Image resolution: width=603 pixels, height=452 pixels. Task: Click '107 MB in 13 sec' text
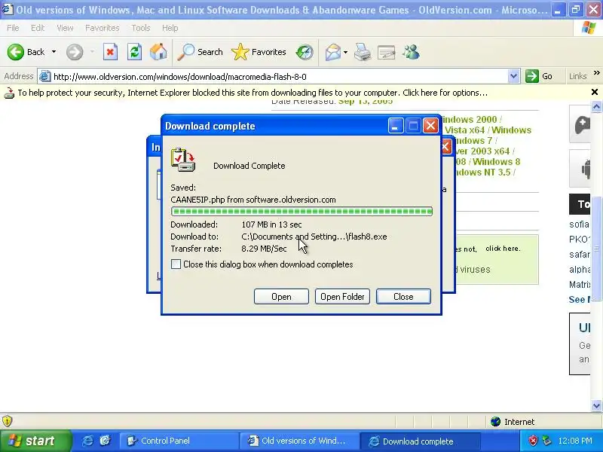tap(271, 224)
